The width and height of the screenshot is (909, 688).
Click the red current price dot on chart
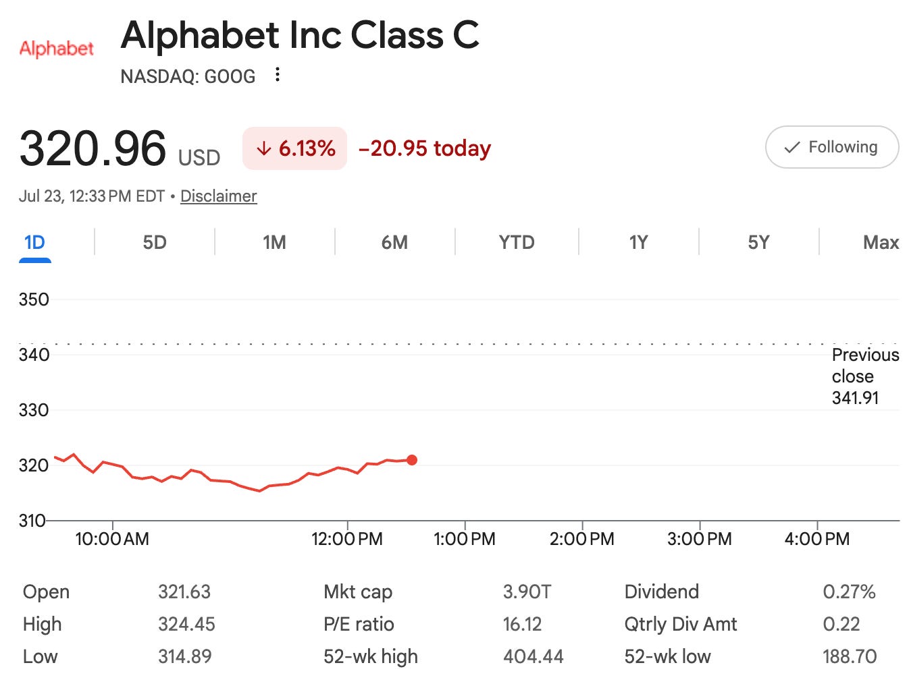[411, 460]
